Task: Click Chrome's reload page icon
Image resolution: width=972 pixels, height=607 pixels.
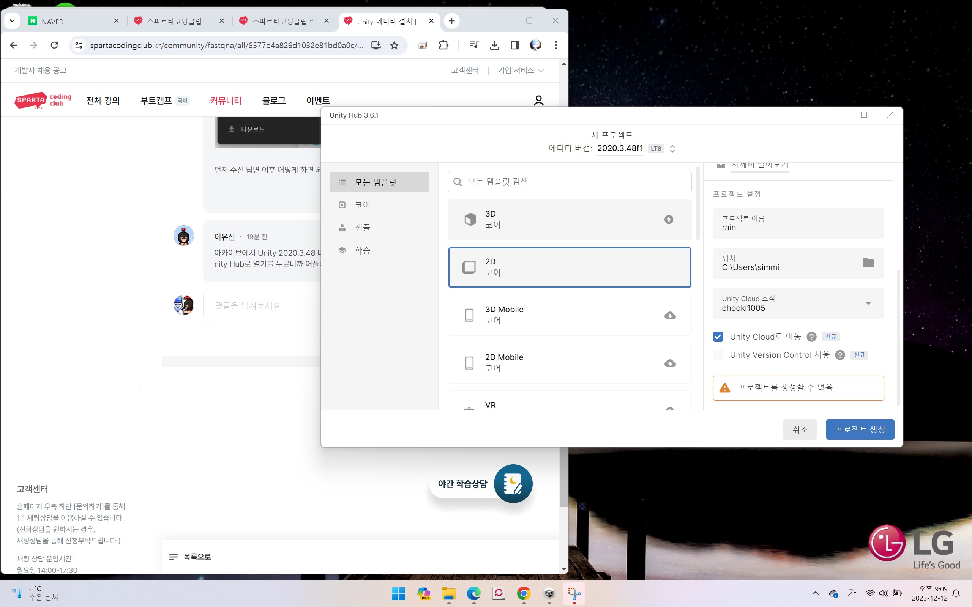Action: (54, 45)
